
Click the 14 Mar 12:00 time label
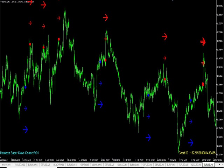pyautogui.click(x=195, y=160)
